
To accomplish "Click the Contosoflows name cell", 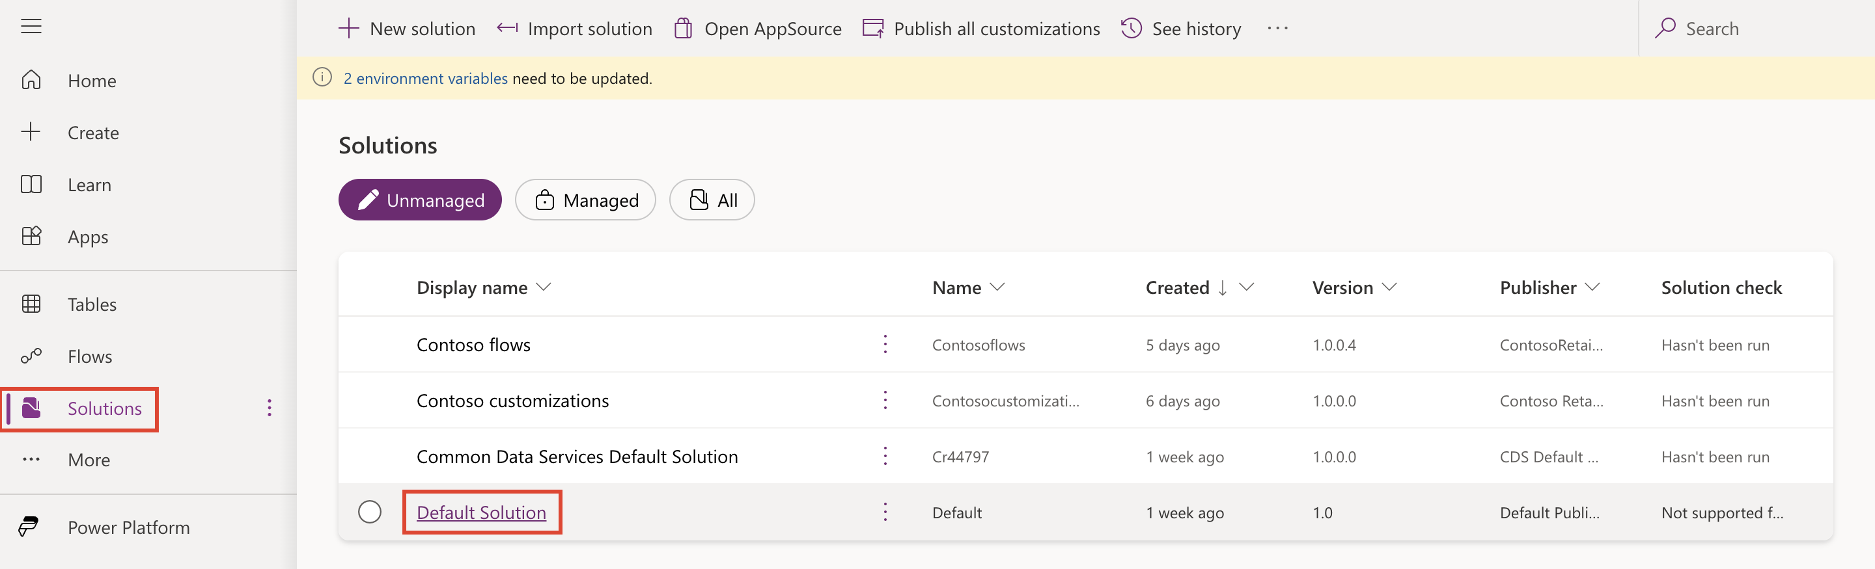I will click(979, 345).
